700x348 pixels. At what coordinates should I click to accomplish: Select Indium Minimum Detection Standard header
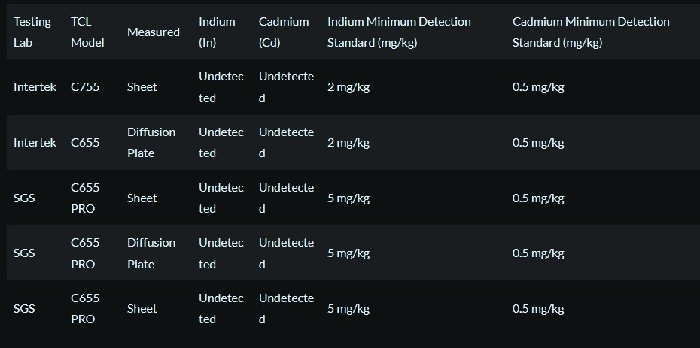(x=399, y=32)
